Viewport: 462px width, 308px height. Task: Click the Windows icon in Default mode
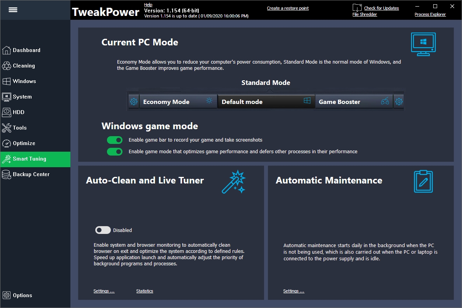pyautogui.click(x=307, y=100)
